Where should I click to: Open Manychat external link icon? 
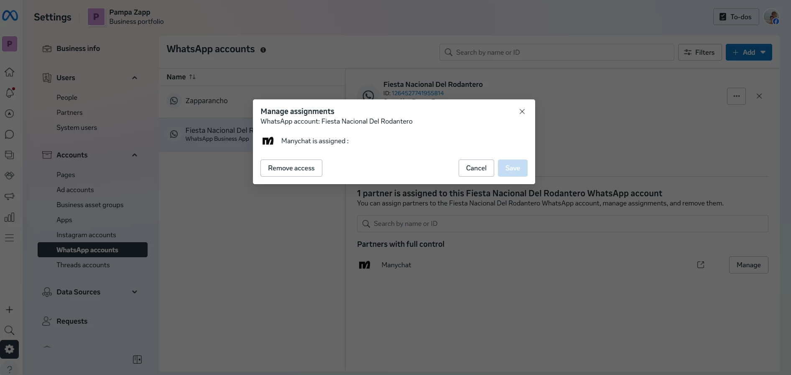701,265
